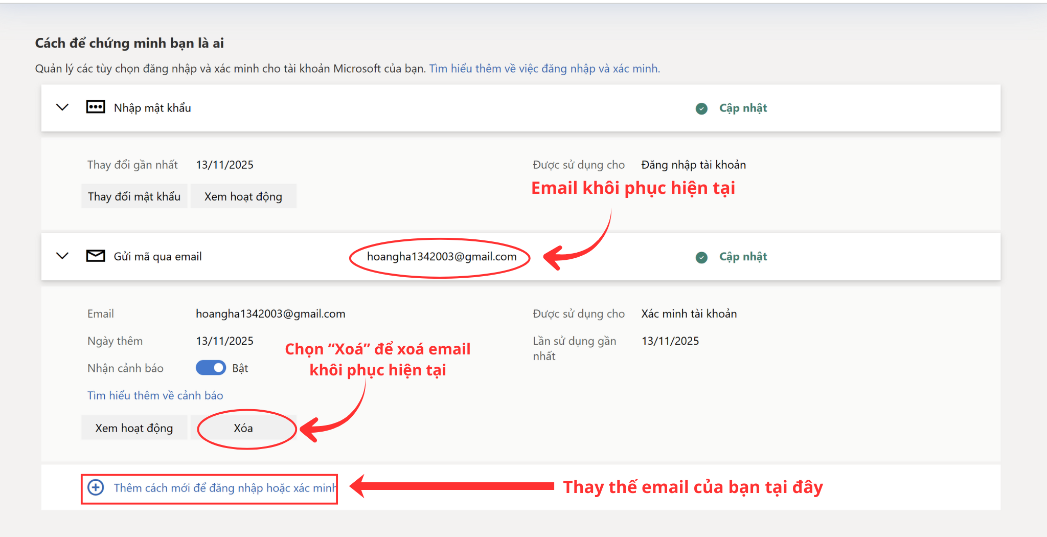Image resolution: width=1047 pixels, height=537 pixels.
Task: Open Tìm hiểu thêm về việc đăng nhập link
Action: click(544, 69)
